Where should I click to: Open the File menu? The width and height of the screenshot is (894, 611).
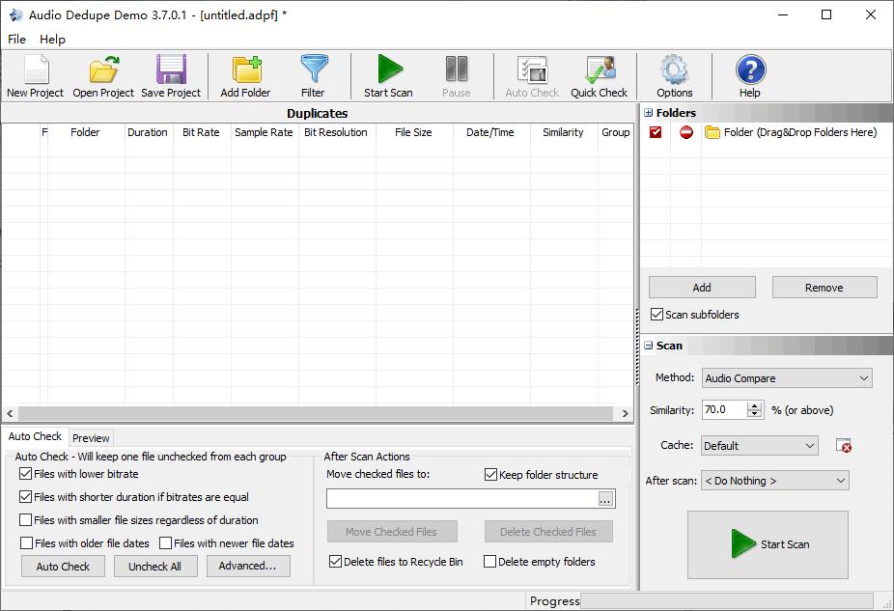tap(16, 40)
